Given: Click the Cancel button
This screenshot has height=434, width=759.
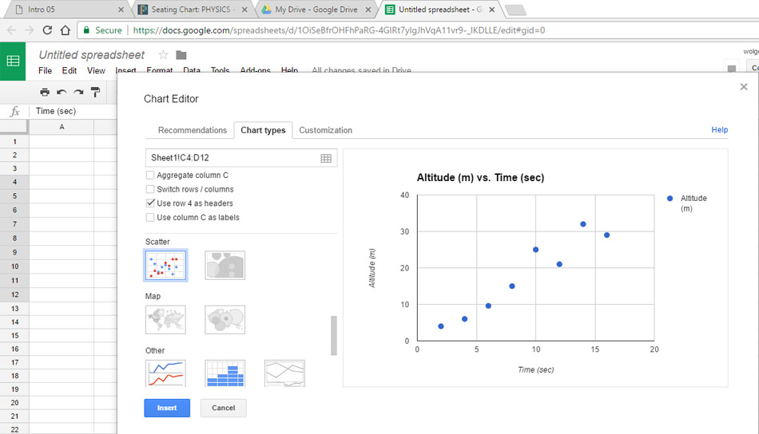Looking at the screenshot, I should click(x=224, y=408).
